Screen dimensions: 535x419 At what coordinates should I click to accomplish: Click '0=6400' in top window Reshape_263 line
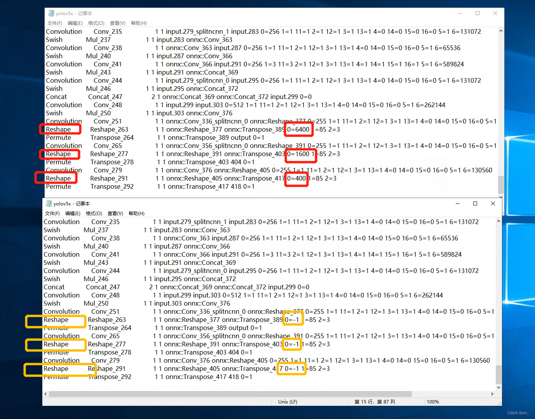(x=298, y=129)
